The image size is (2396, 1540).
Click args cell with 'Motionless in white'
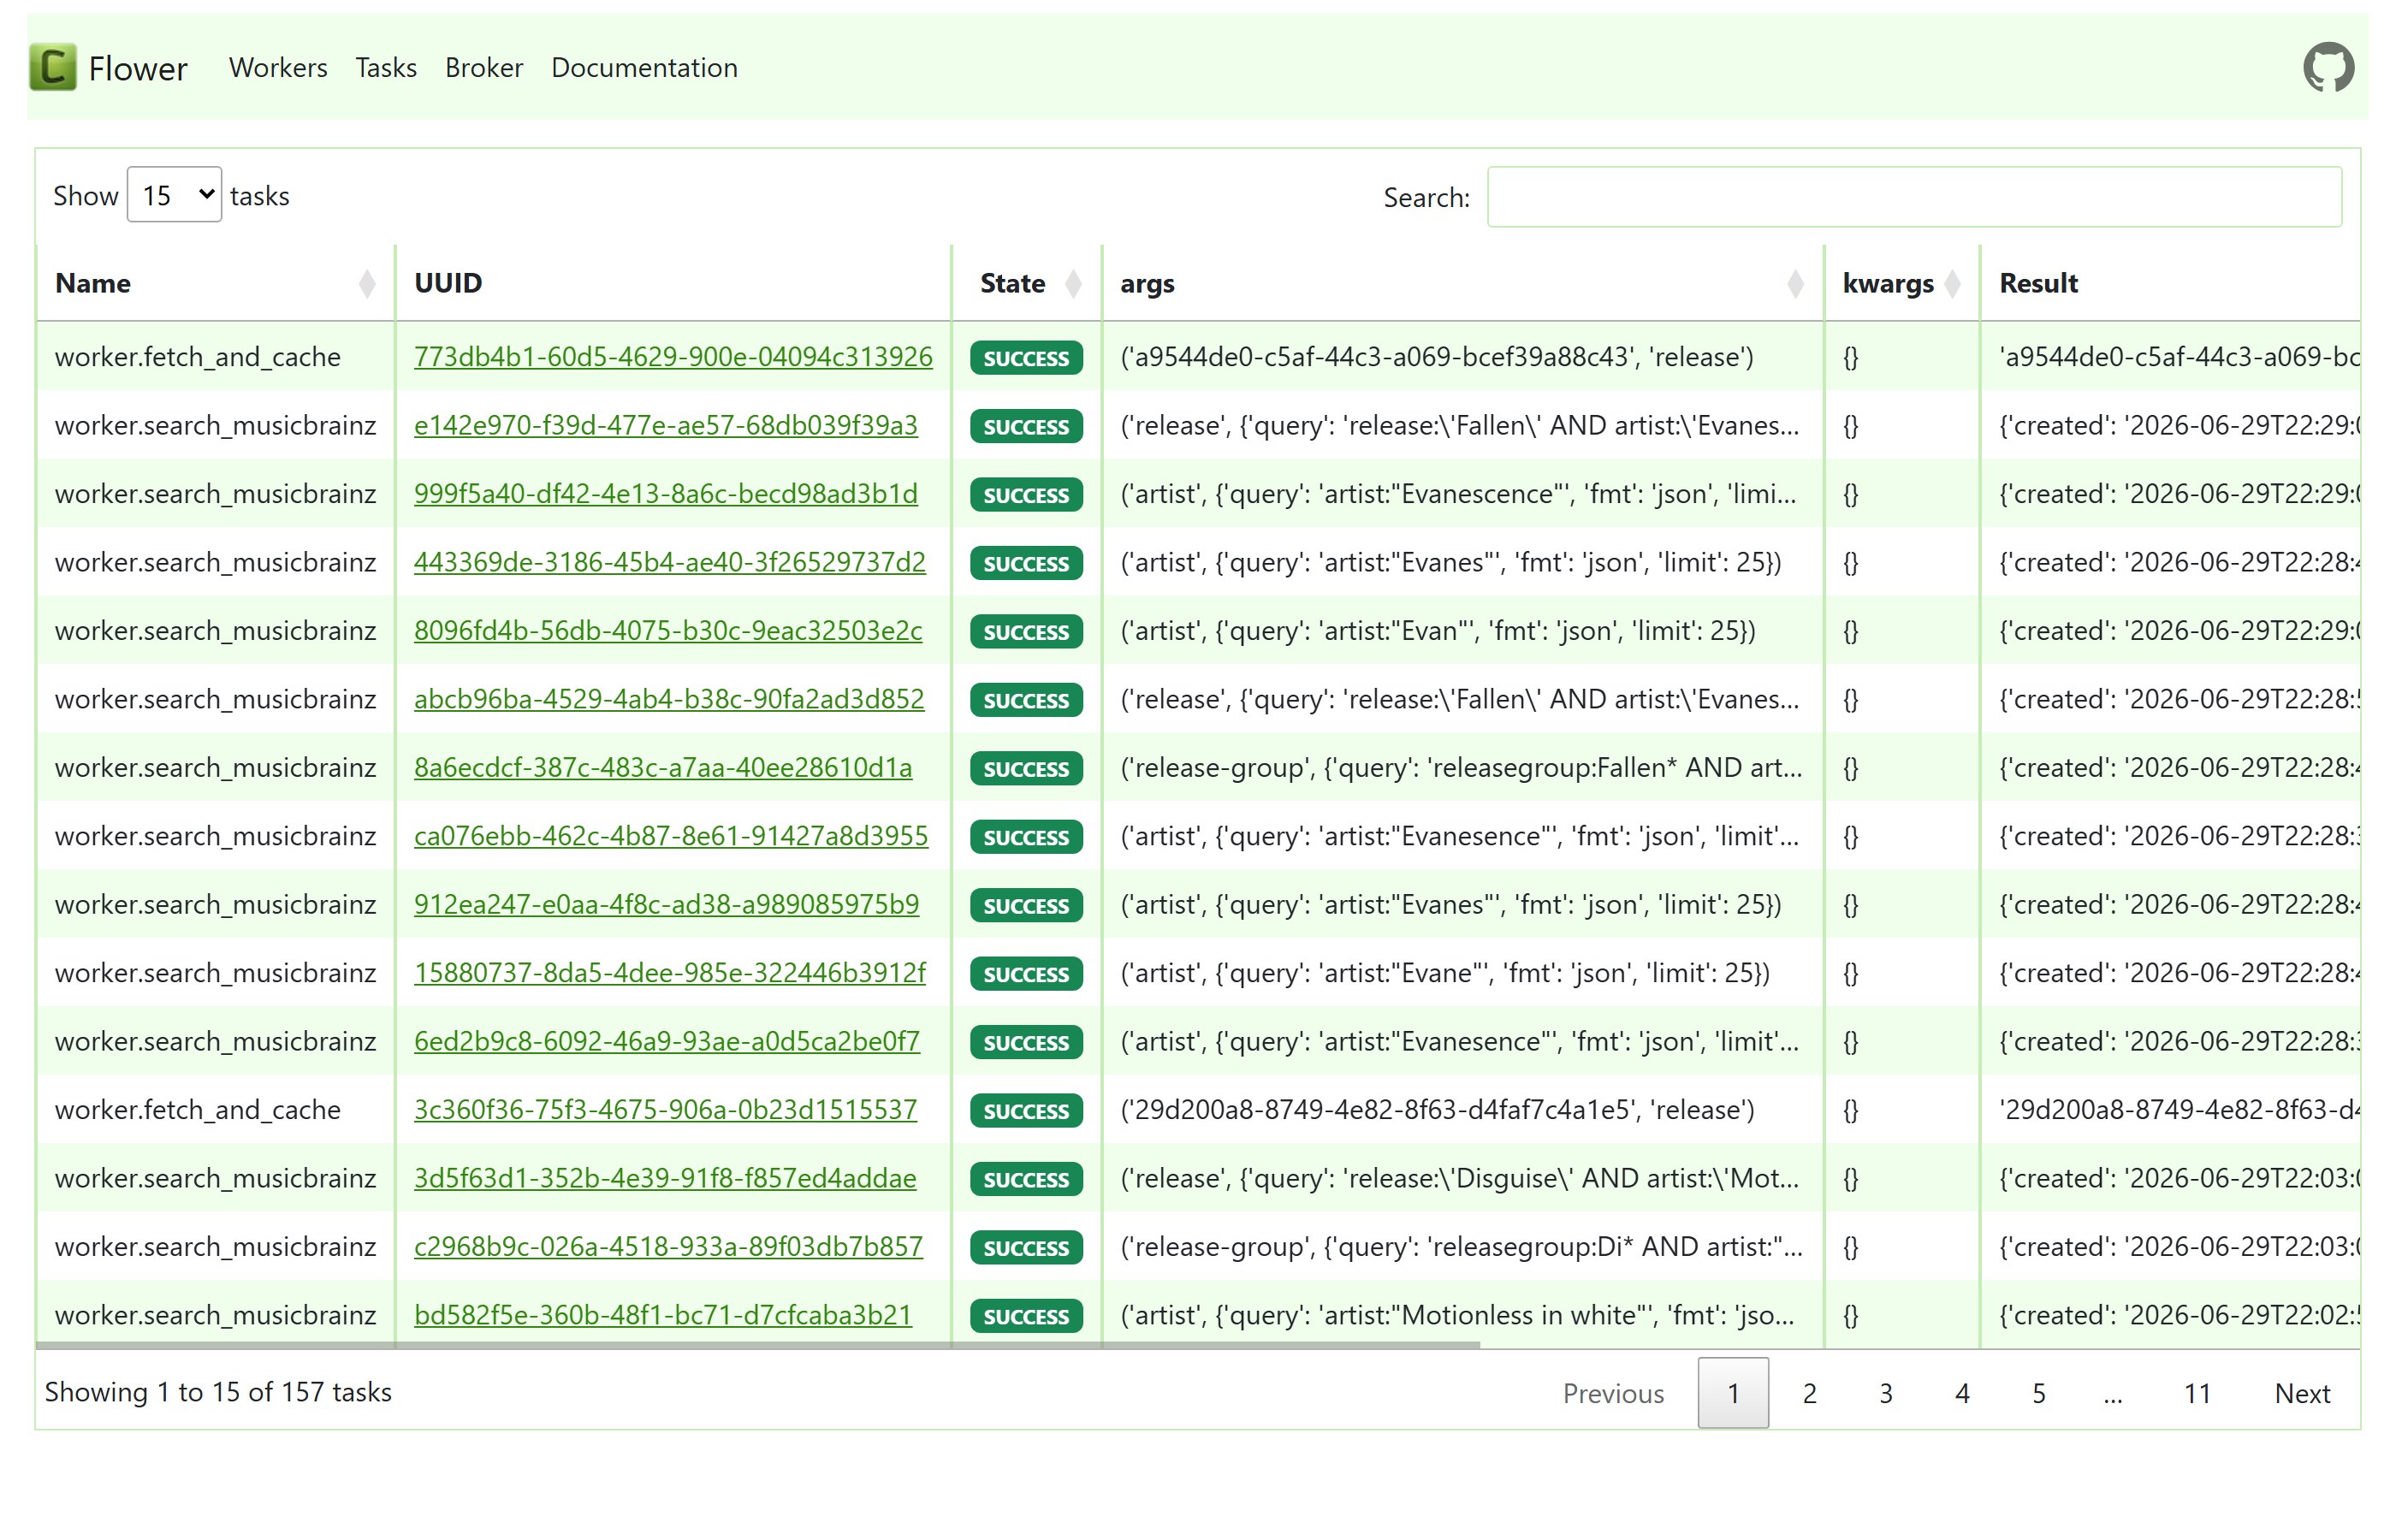pyautogui.click(x=1462, y=1316)
